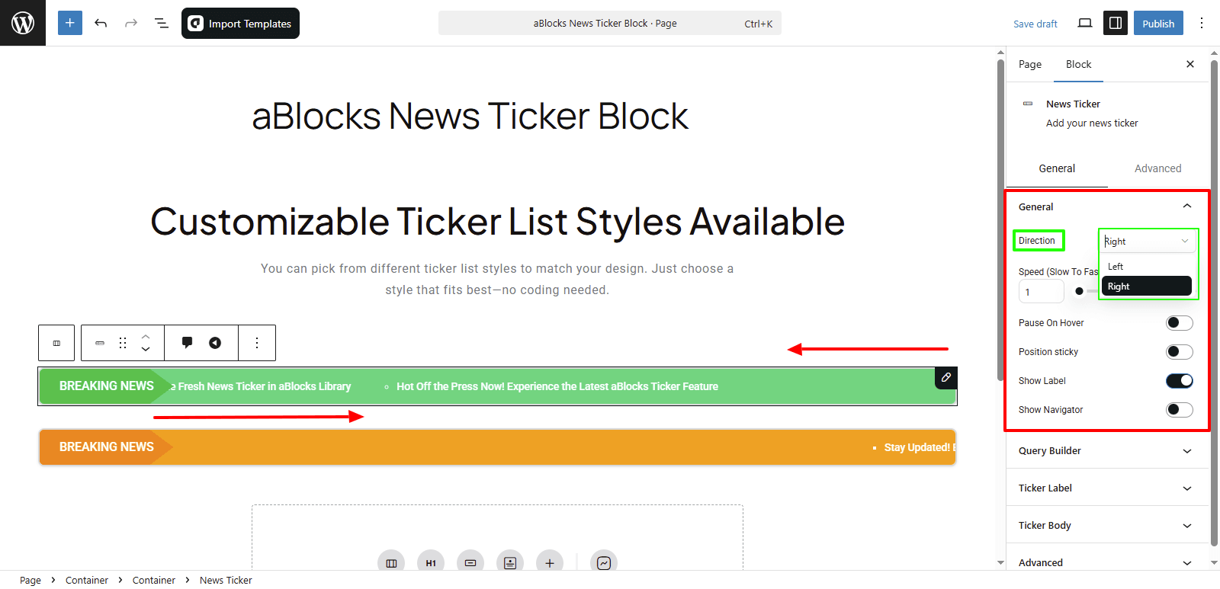Screen dimensions: 1220x589
Task: Open the WordPress logo menu
Action: [23, 23]
